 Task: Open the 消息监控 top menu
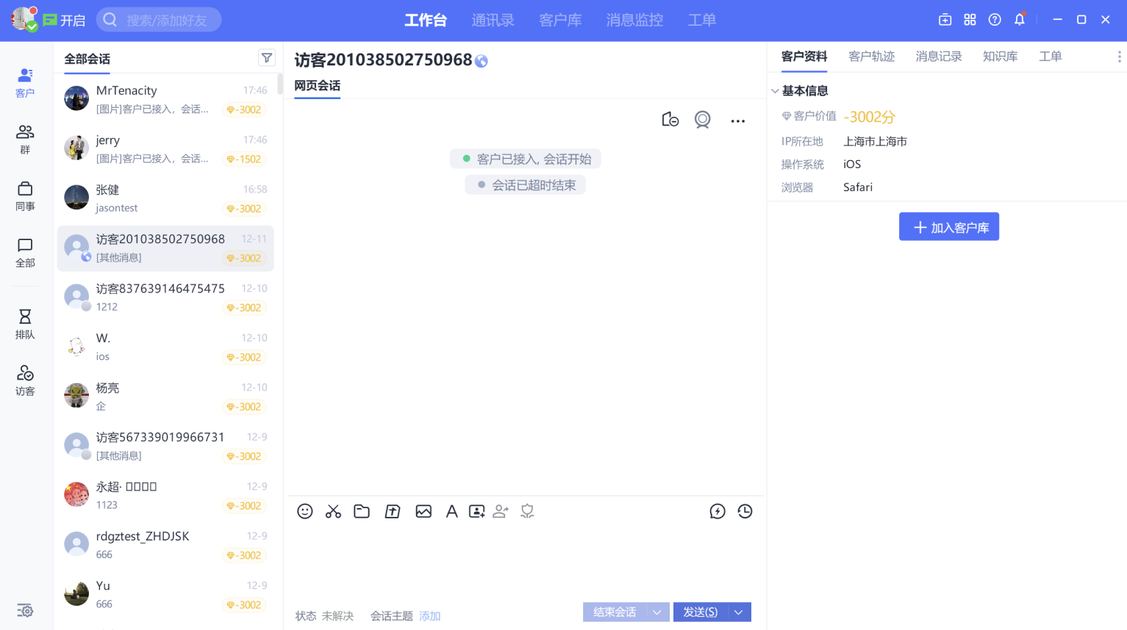pyautogui.click(x=634, y=21)
